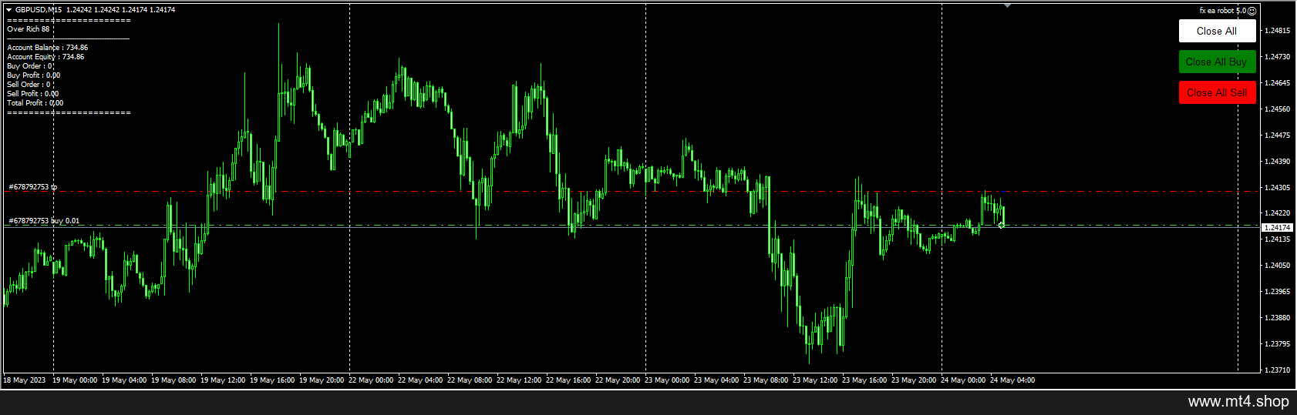Click "18 May 2023" on the time axis
Image resolution: width=1297 pixels, height=415 pixels.
click(x=25, y=380)
